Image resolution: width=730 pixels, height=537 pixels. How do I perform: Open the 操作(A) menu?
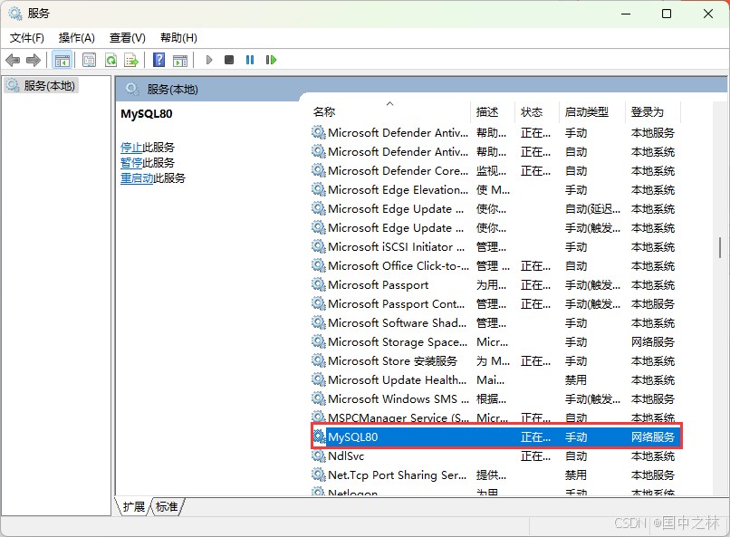click(x=77, y=38)
